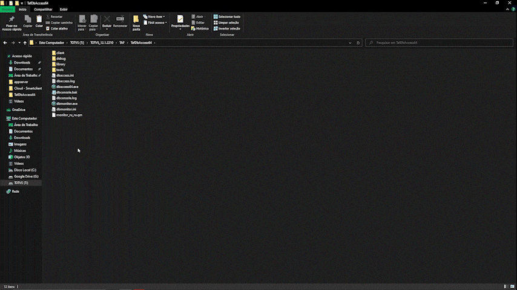Click Copiar caminho option

pos(59,22)
